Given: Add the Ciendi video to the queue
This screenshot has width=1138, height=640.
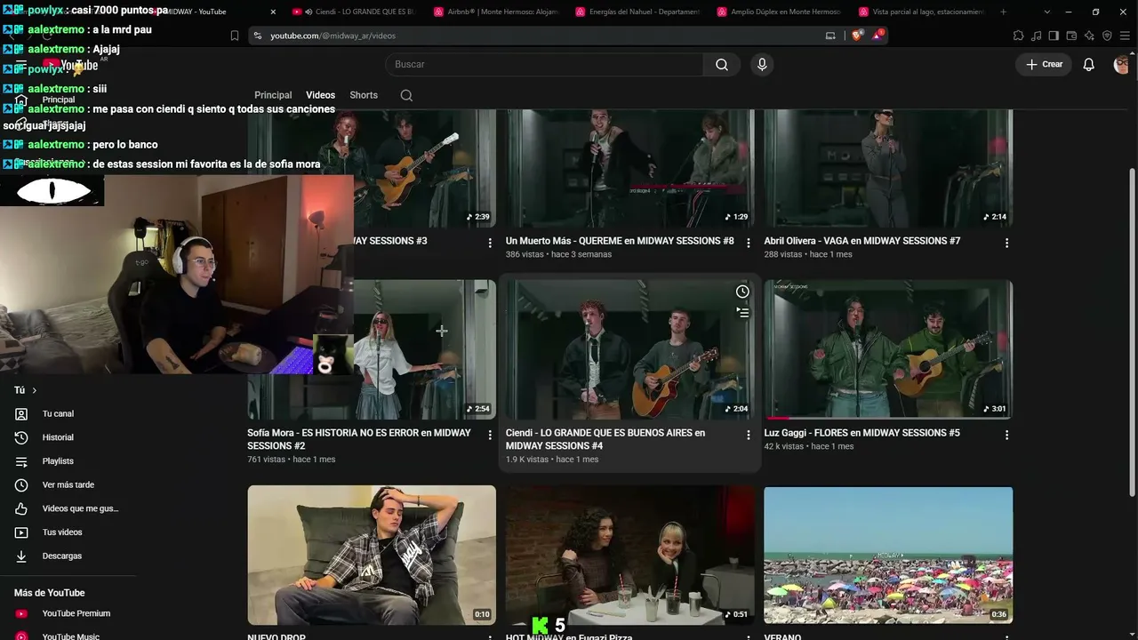Looking at the screenshot, I should tap(742, 312).
